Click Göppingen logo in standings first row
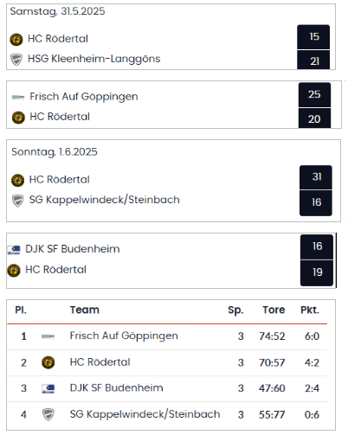Screen dimensions: 348x435 pos(48,336)
